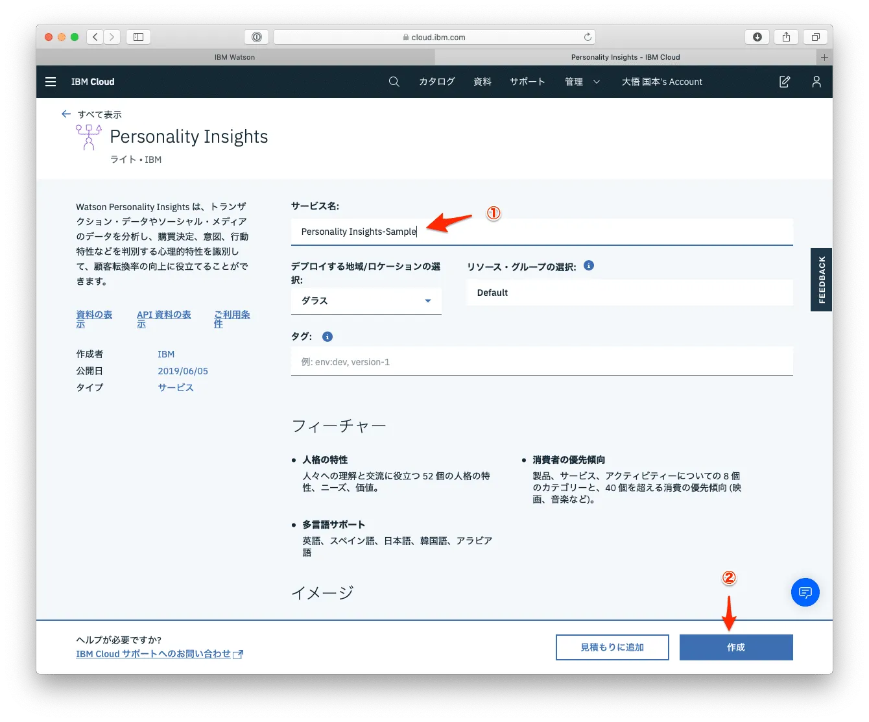Viewport: 869px width, 722px height.
Task: Expand the 管理 dropdown chevron
Action: [597, 82]
